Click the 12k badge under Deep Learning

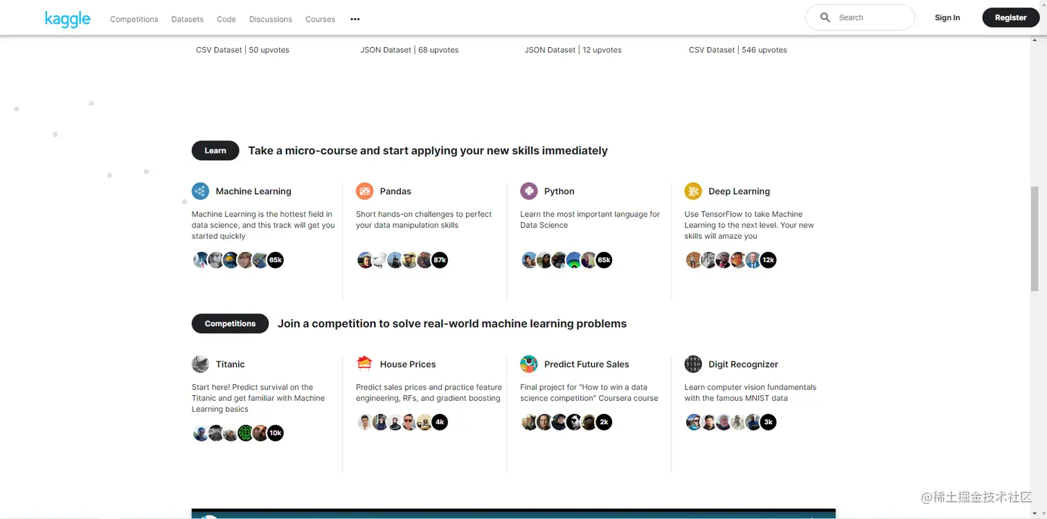pos(768,260)
